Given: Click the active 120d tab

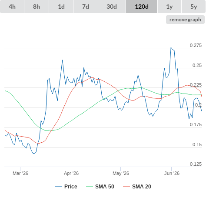Looking at the screenshot, I should [x=142, y=7].
